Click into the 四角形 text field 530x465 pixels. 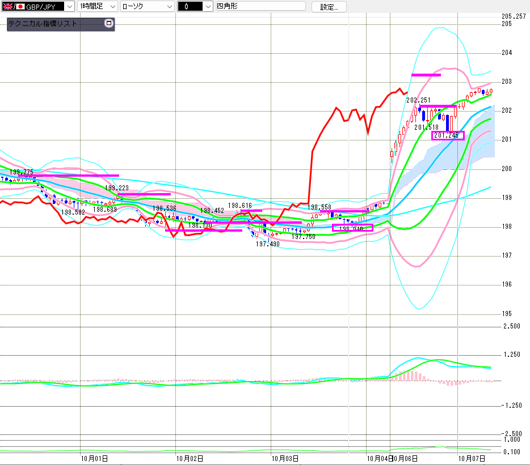pos(260,7)
